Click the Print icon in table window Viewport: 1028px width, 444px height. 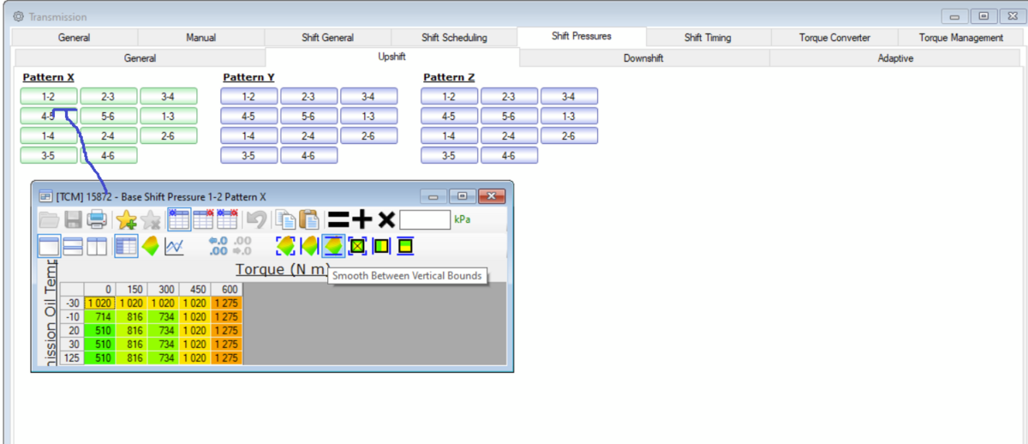97,219
